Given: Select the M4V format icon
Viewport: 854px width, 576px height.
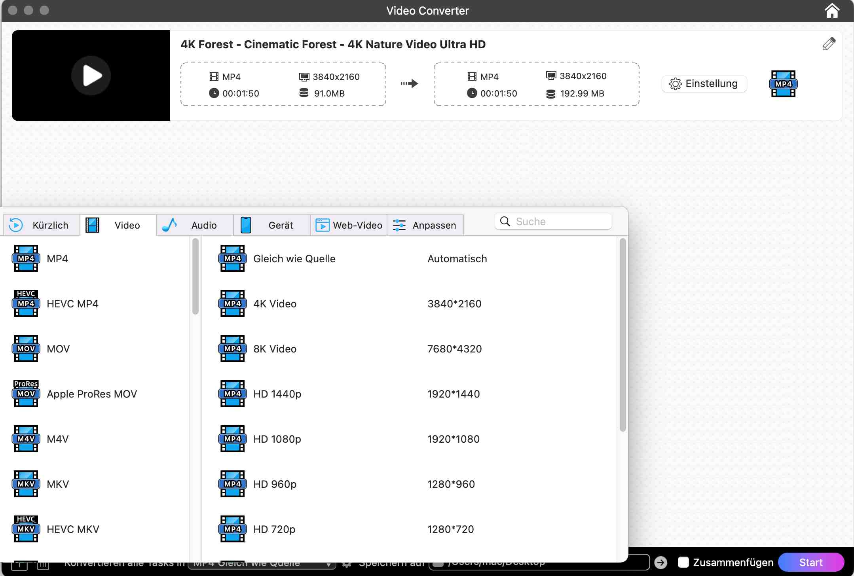Looking at the screenshot, I should click(26, 439).
